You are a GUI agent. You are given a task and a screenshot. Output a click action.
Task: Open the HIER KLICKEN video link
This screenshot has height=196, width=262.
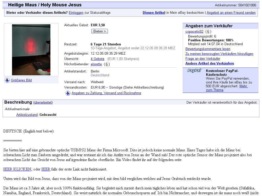click(17, 169)
